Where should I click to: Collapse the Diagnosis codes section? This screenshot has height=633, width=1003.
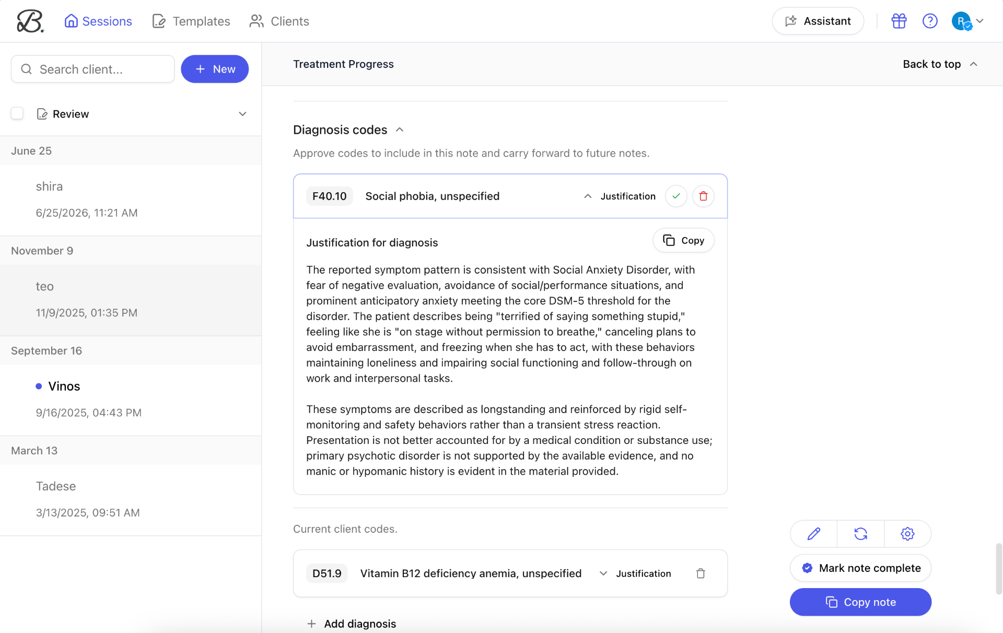click(x=400, y=130)
